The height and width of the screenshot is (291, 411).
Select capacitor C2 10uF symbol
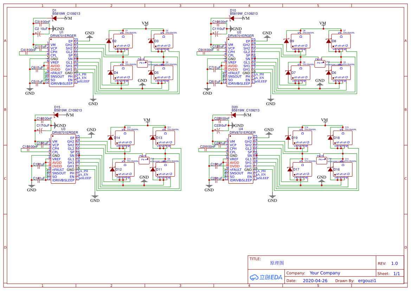(x=40, y=34)
